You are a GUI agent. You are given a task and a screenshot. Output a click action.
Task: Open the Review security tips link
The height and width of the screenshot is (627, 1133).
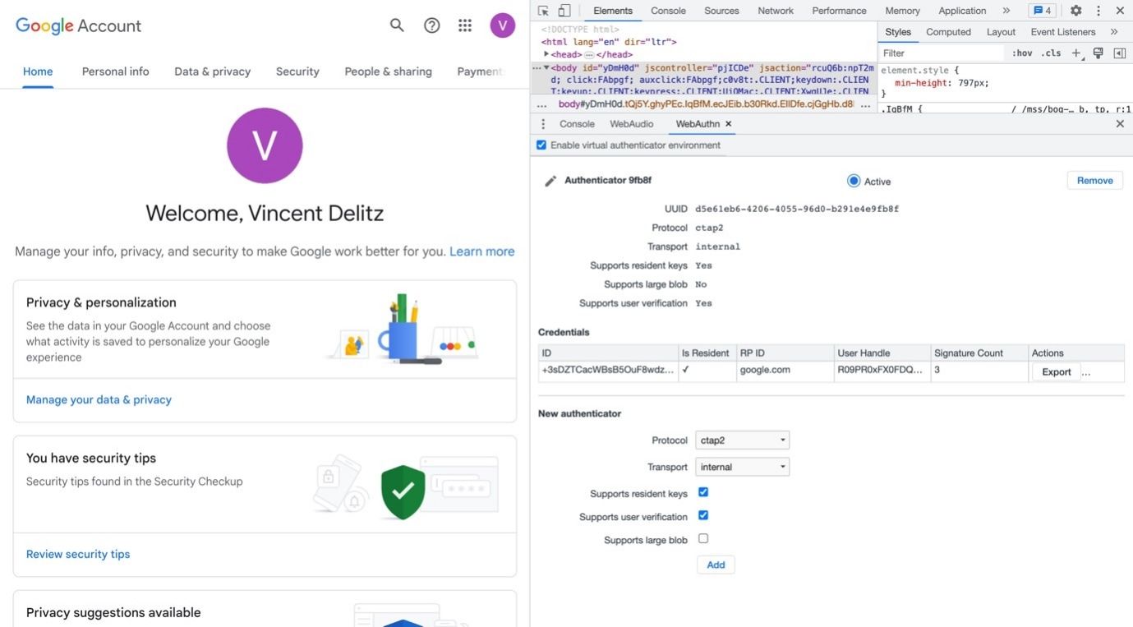pos(78,554)
